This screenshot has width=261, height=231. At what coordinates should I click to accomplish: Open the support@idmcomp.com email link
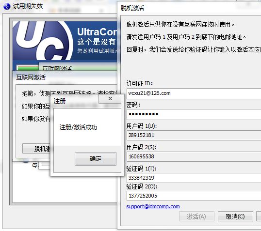tap(153, 206)
